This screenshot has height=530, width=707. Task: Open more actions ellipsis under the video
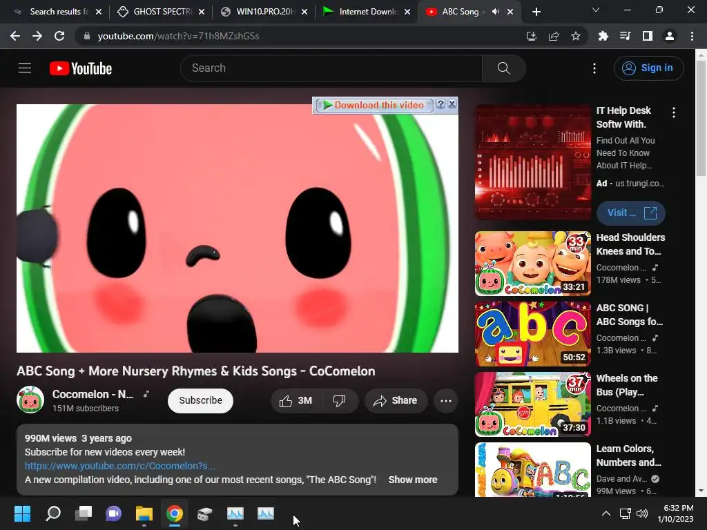point(446,401)
